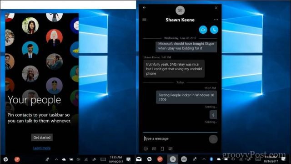Image resolution: width=291 pixels, height=164 pixels.
Task: Attach a file using the document icon
Action: pyautogui.click(x=162, y=149)
